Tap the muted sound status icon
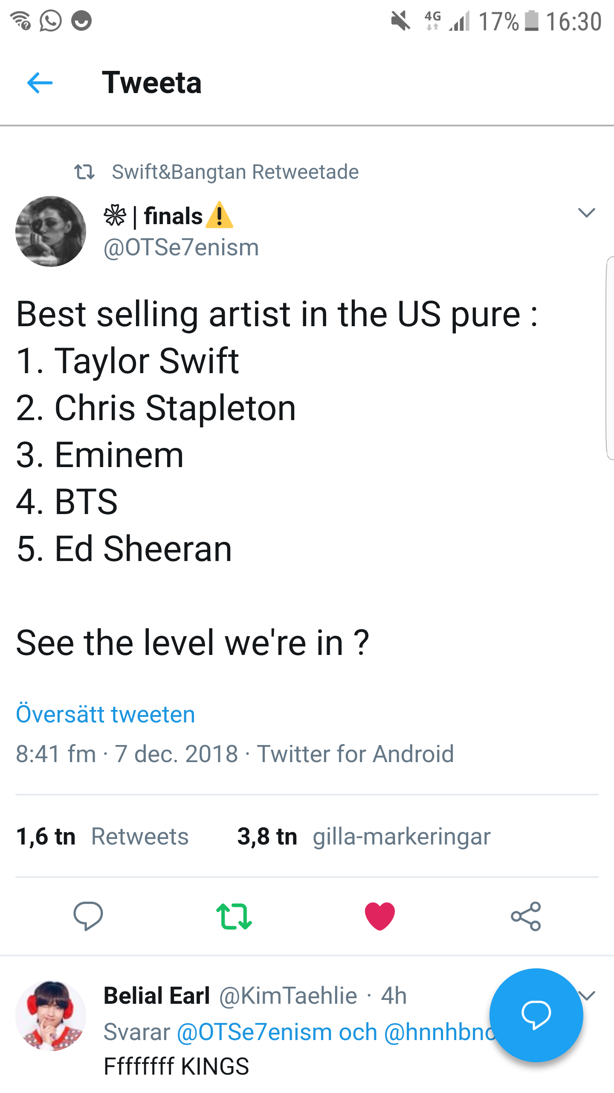 400,20
